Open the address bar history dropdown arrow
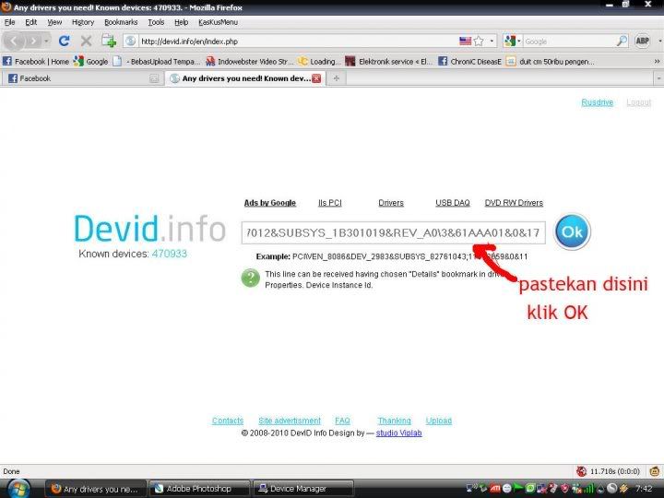Screen dimensions: 664x498 pos(492,41)
